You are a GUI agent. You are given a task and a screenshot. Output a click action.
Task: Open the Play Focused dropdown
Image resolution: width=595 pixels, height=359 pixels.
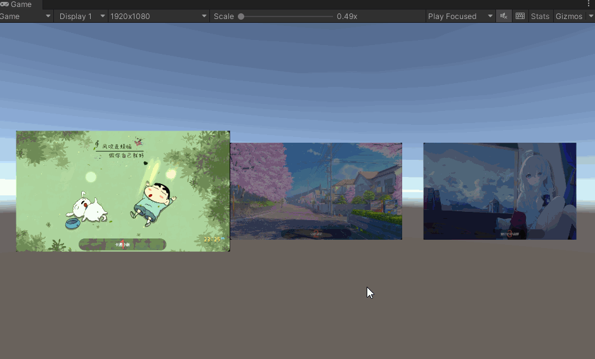(x=460, y=16)
